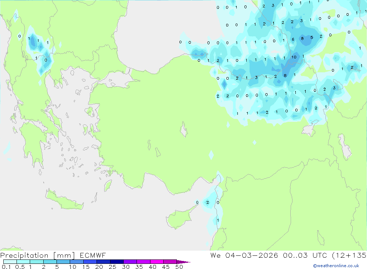367x269 pixels.
Task: Click the "04-03-2026" forecast date
Action: 252,255
